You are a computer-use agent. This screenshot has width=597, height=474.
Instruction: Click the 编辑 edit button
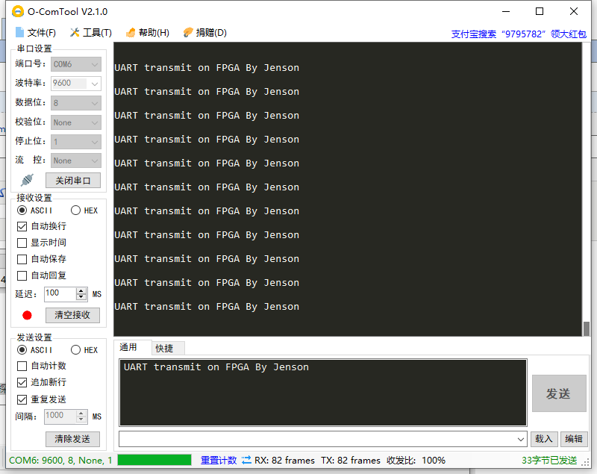(574, 439)
